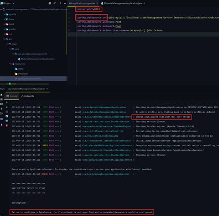Click the up-arrow icon beside the console
219x216 pixels.
pos(6,102)
